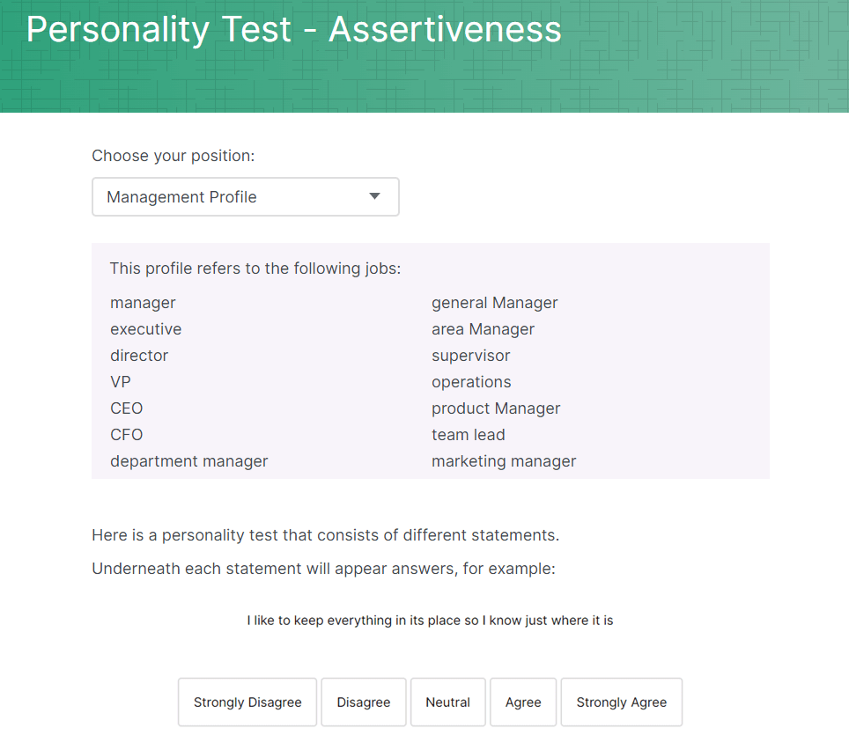Select 'general Manager' from the jobs list
This screenshot has width=849, height=743.
494,302
